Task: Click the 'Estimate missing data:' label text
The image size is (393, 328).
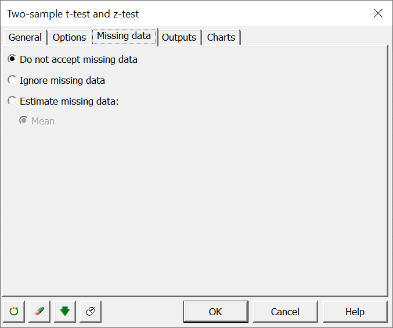Action: tap(69, 101)
